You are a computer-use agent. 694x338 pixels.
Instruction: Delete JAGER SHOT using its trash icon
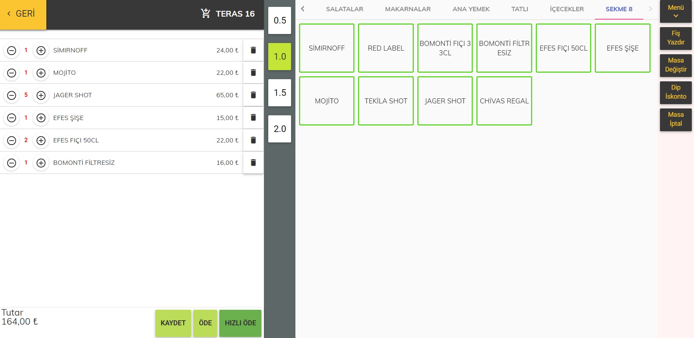[x=253, y=95]
